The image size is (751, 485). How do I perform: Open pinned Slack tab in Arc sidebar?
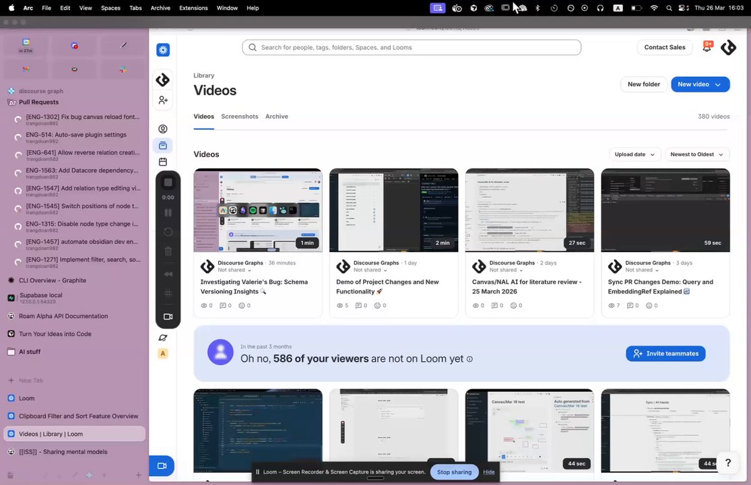pyautogui.click(x=123, y=69)
